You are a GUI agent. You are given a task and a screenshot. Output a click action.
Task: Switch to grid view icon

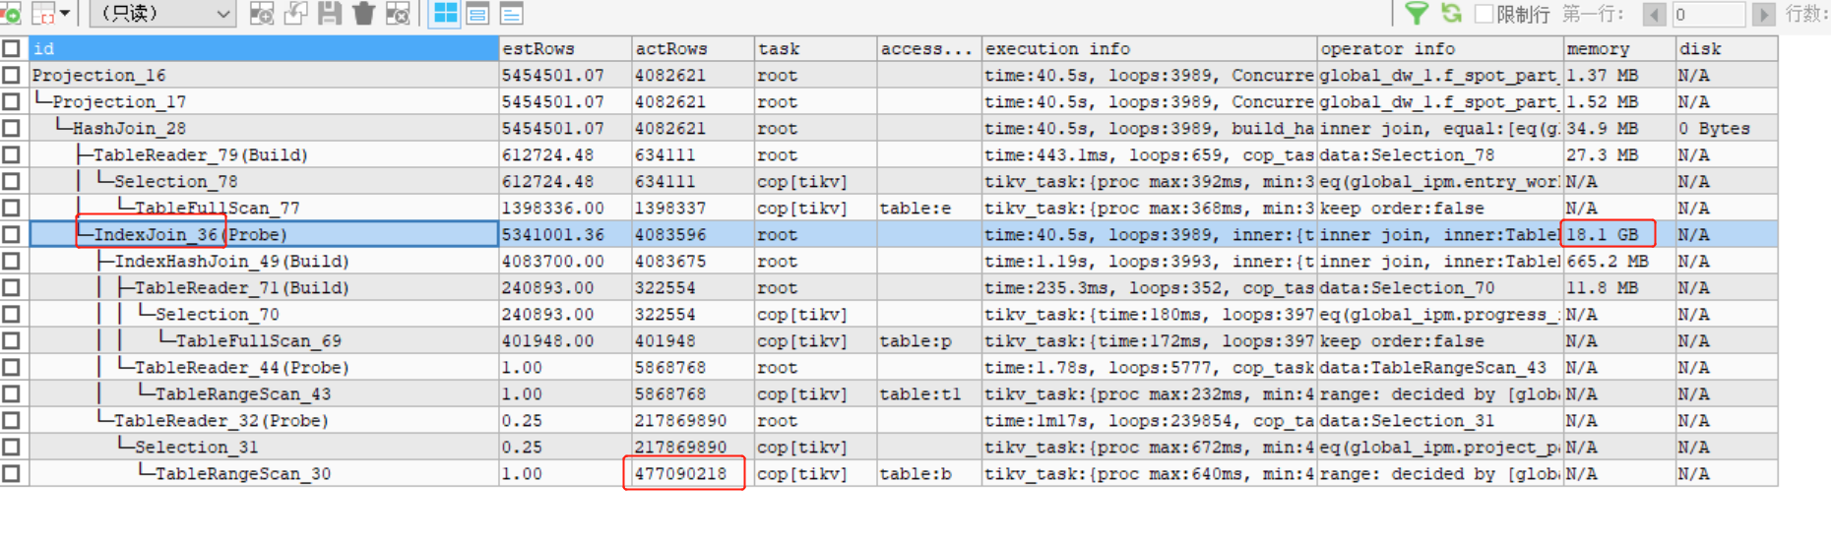[x=445, y=13]
